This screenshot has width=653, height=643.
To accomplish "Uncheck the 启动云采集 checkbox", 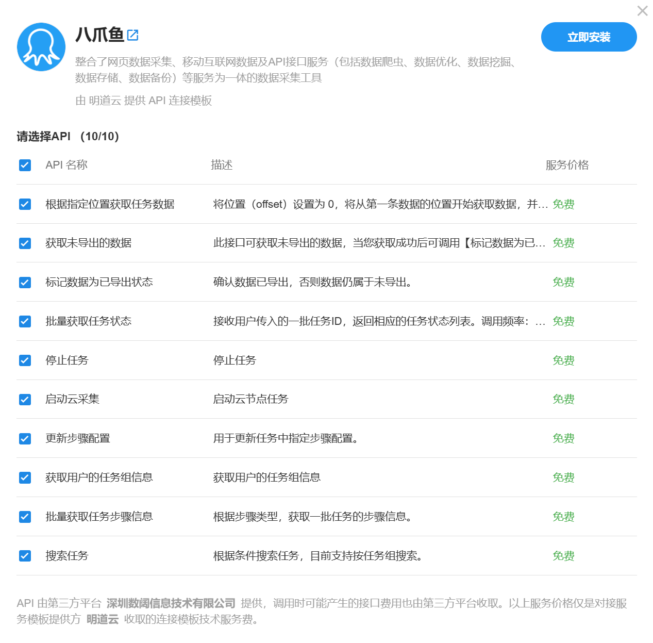I will [x=25, y=400].
